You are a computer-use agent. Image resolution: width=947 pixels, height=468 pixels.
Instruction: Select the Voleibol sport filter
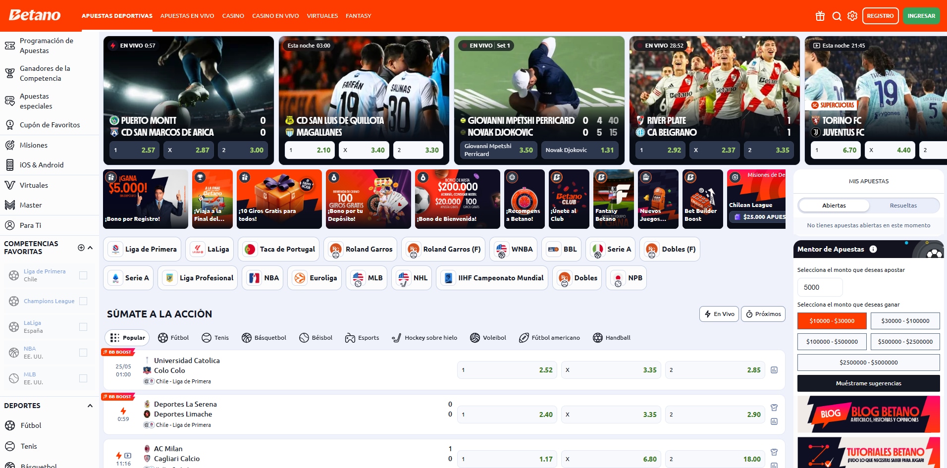coord(488,338)
